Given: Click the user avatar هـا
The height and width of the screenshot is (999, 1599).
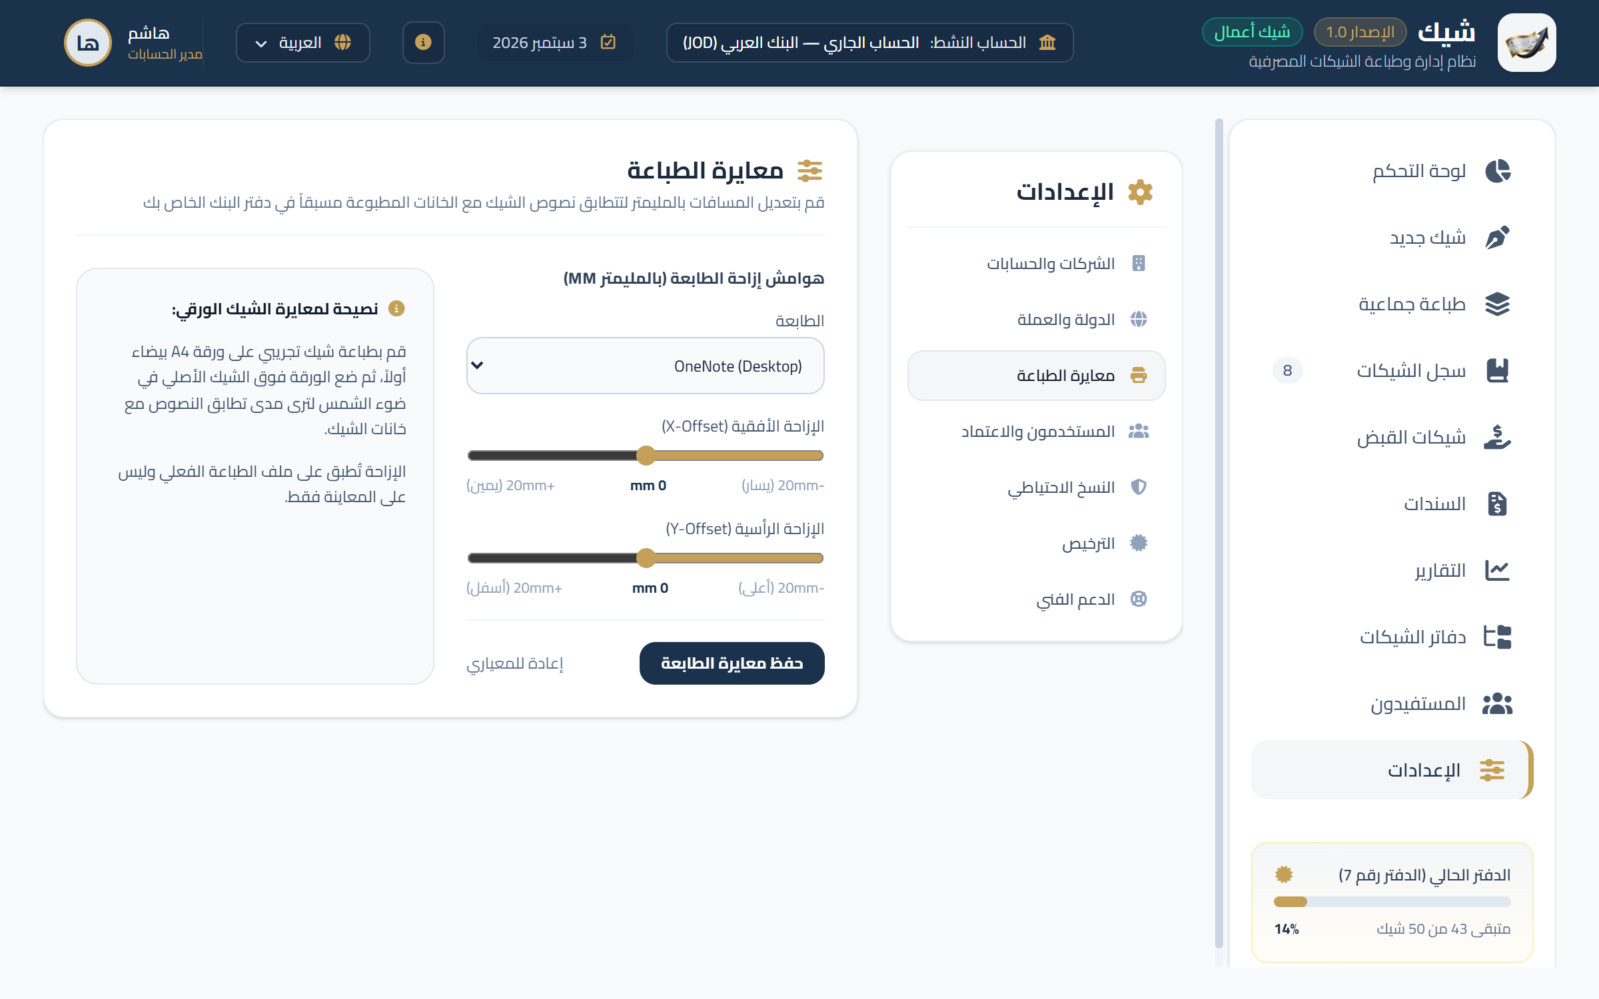Looking at the screenshot, I should 88,43.
